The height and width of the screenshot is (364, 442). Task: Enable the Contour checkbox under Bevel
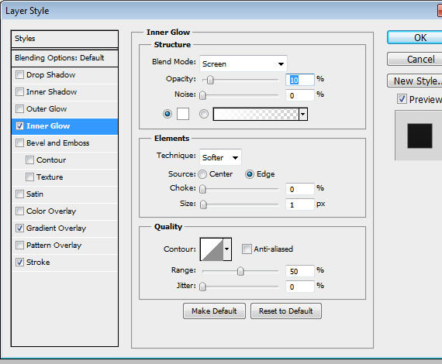click(29, 160)
